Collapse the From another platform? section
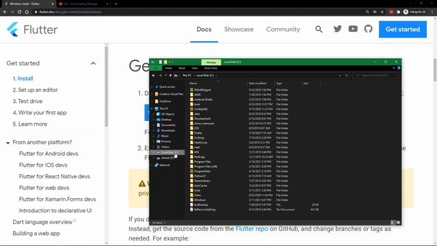437x246 pixels. click(x=8, y=143)
